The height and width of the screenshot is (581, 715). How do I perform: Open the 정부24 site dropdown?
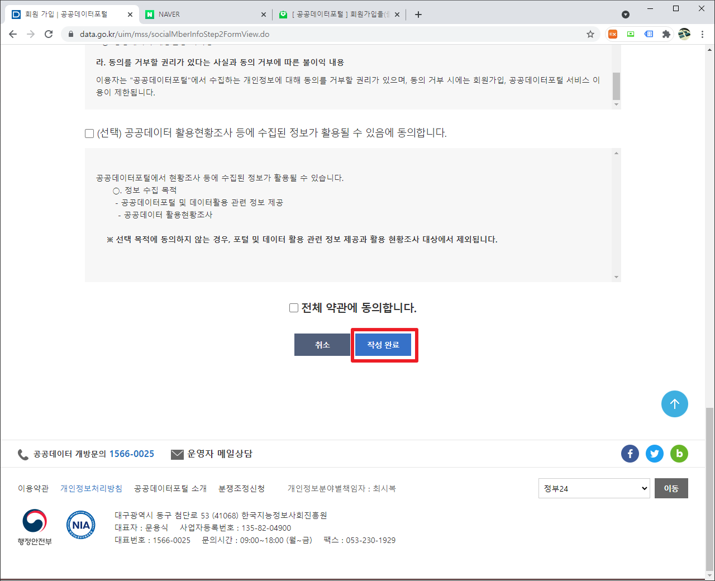click(x=594, y=488)
